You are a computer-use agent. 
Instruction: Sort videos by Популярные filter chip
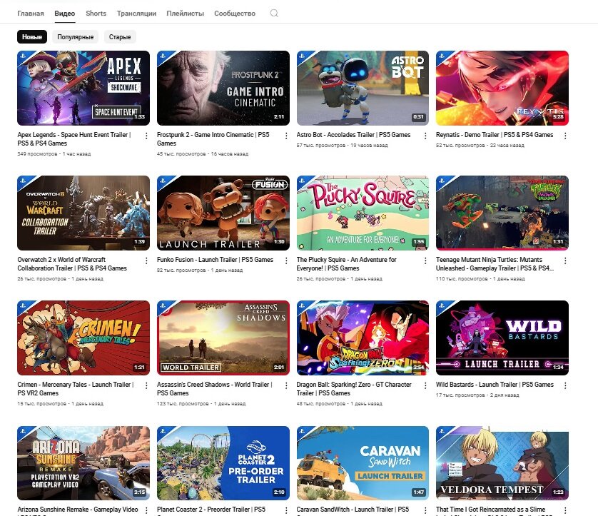click(x=75, y=37)
